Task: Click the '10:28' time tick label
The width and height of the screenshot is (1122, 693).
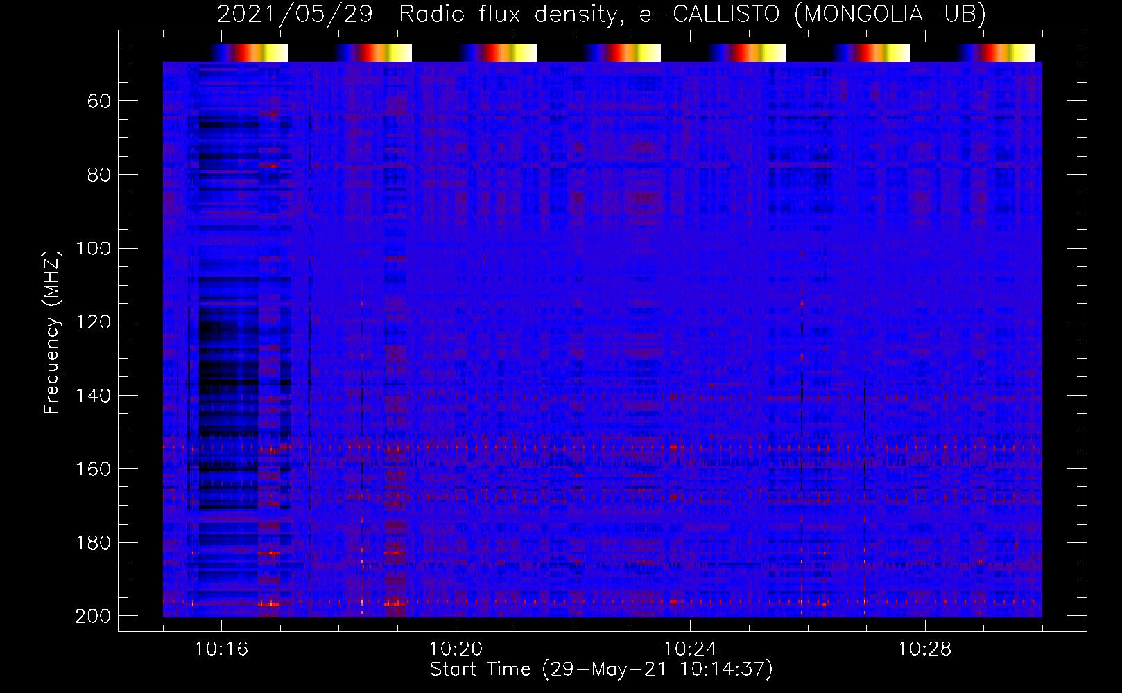Action: click(924, 649)
